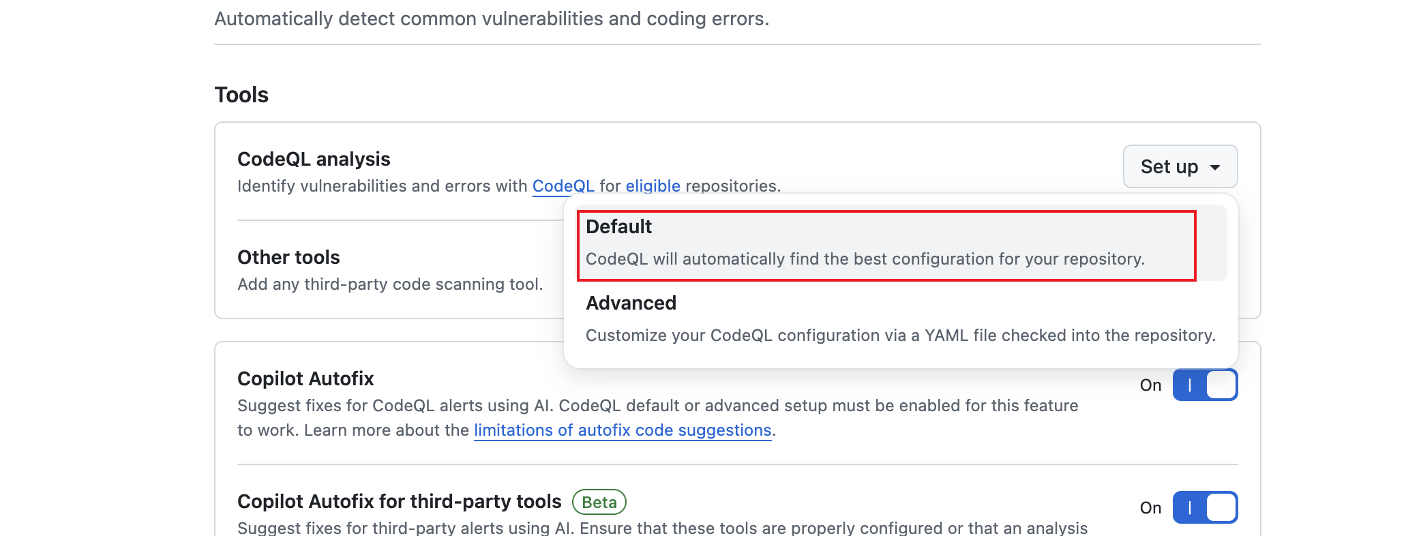Turn off Autofix for third-party tools switch
Screen dimensions: 1406x536
1205,507
